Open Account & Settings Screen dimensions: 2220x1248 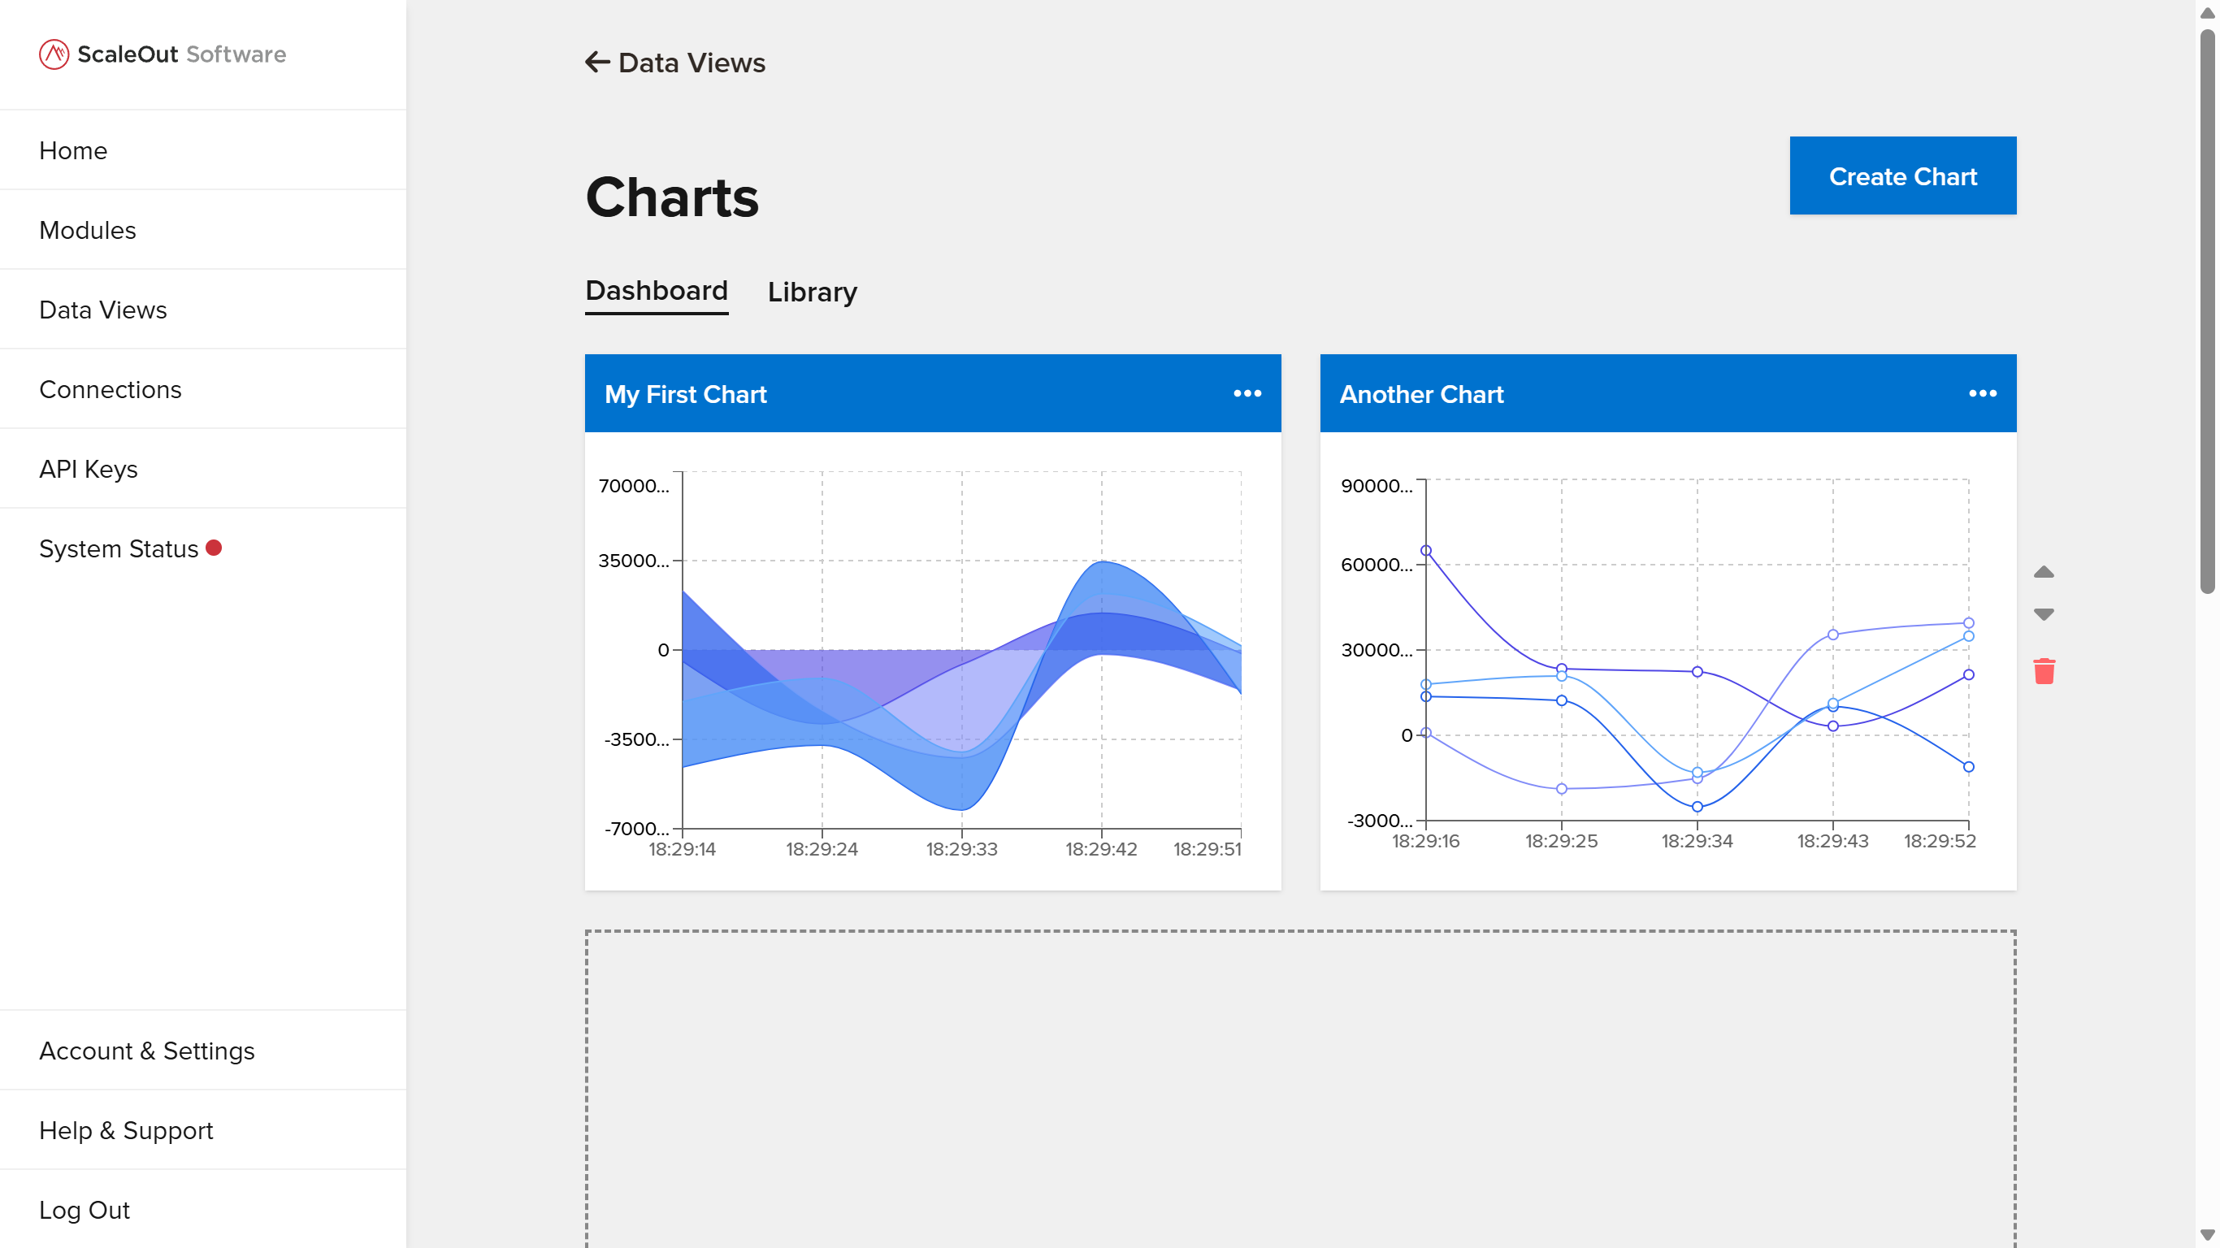[203, 1051]
